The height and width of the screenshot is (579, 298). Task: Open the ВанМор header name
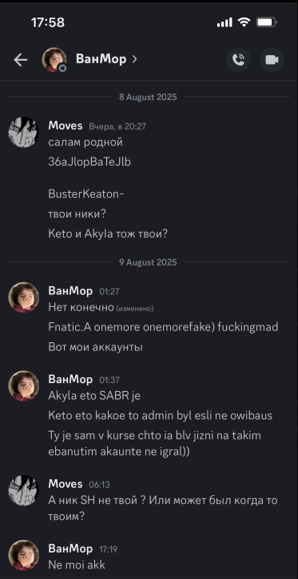point(101,59)
